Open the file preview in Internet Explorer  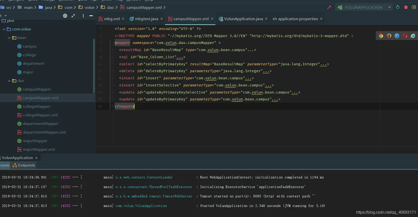413,36
